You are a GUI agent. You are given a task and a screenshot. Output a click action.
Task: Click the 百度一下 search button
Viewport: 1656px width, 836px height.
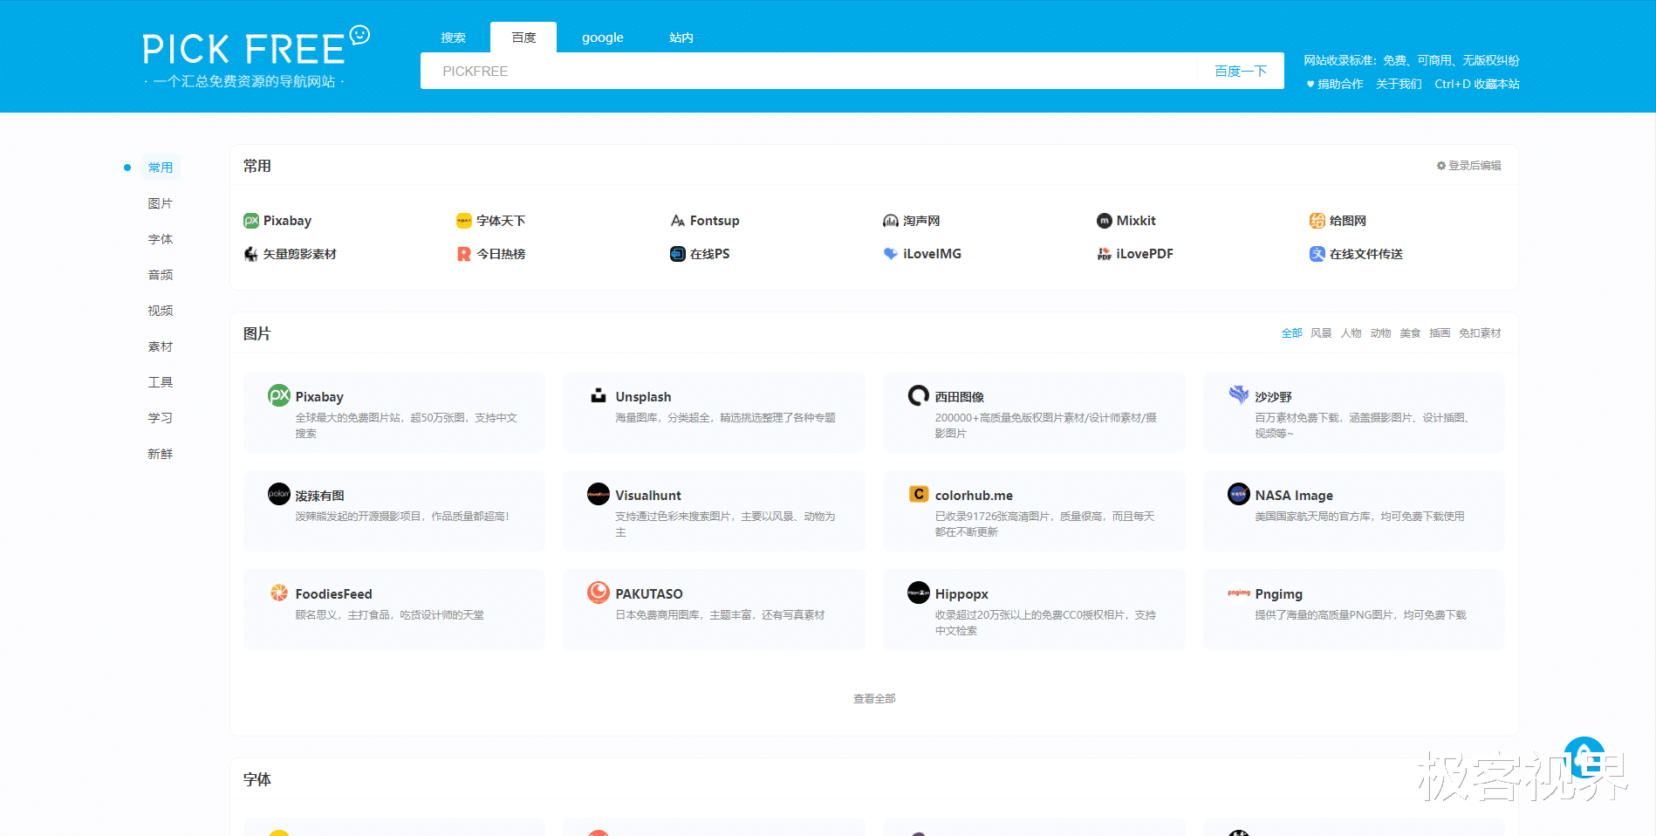point(1240,71)
